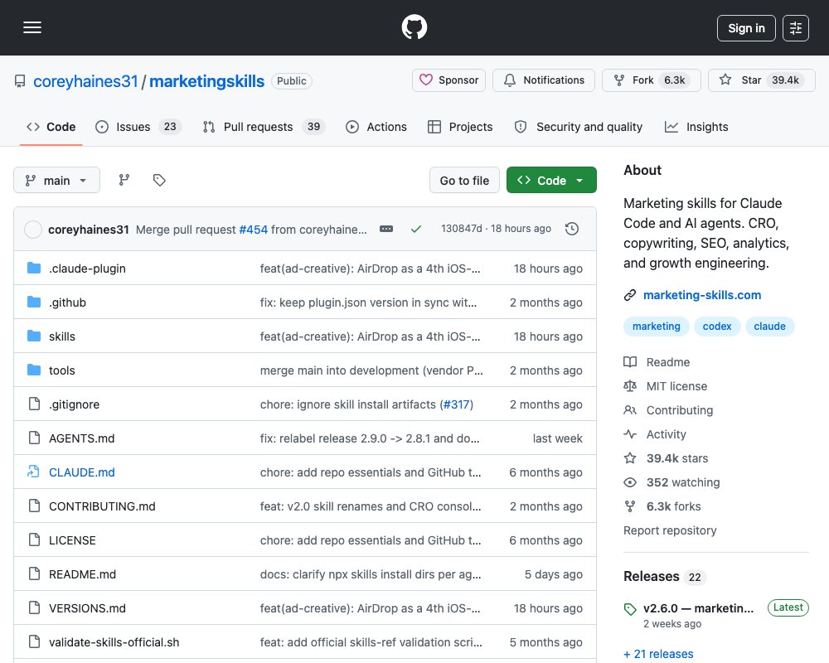
Task: Open the marketingskills repository link
Action: coord(206,81)
